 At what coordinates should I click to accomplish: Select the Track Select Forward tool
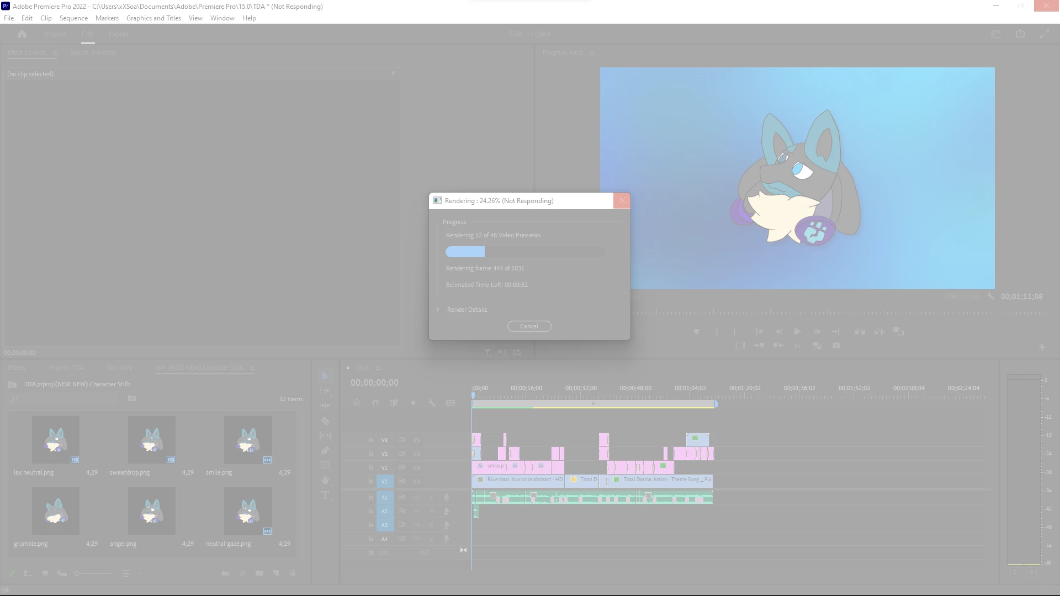click(x=325, y=391)
